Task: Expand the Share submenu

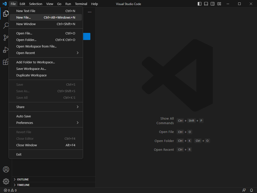Action: coord(46,107)
